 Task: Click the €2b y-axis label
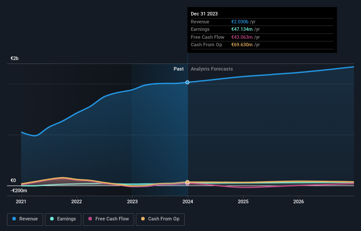[15, 58]
